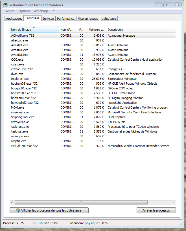Maximize the Task Manager window

[x=168, y=5]
